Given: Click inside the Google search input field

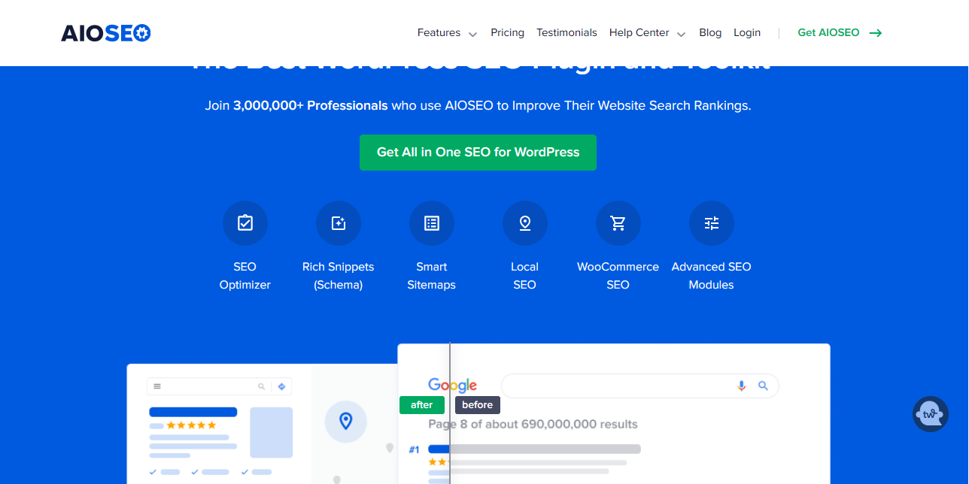Looking at the screenshot, I should click(617, 386).
